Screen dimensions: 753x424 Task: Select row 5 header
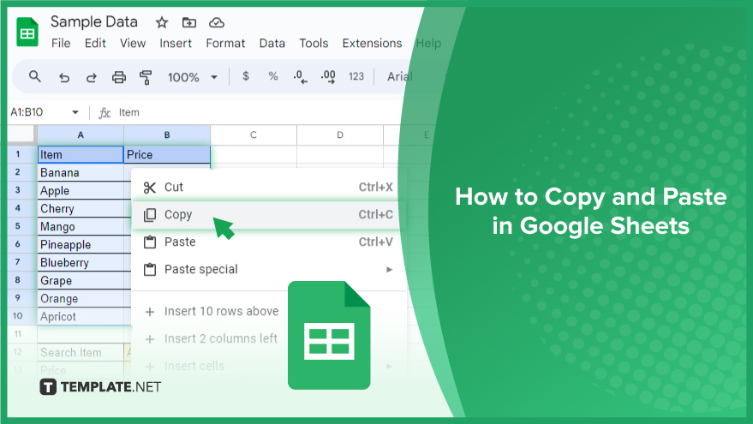(x=18, y=226)
